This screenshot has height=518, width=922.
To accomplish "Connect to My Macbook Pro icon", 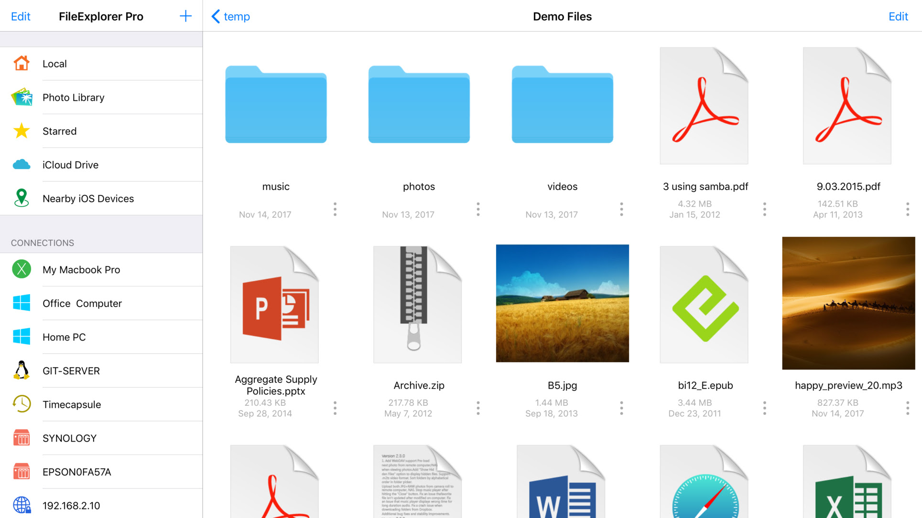I will tap(22, 269).
